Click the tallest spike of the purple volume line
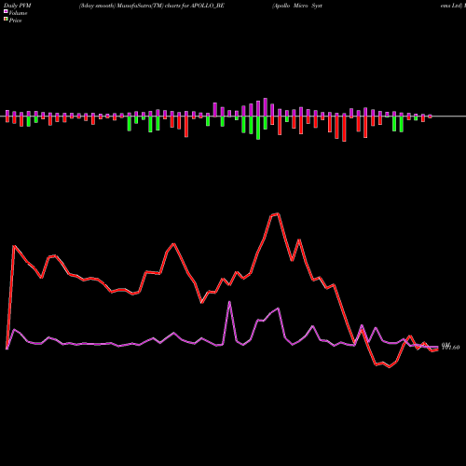 (229, 302)
